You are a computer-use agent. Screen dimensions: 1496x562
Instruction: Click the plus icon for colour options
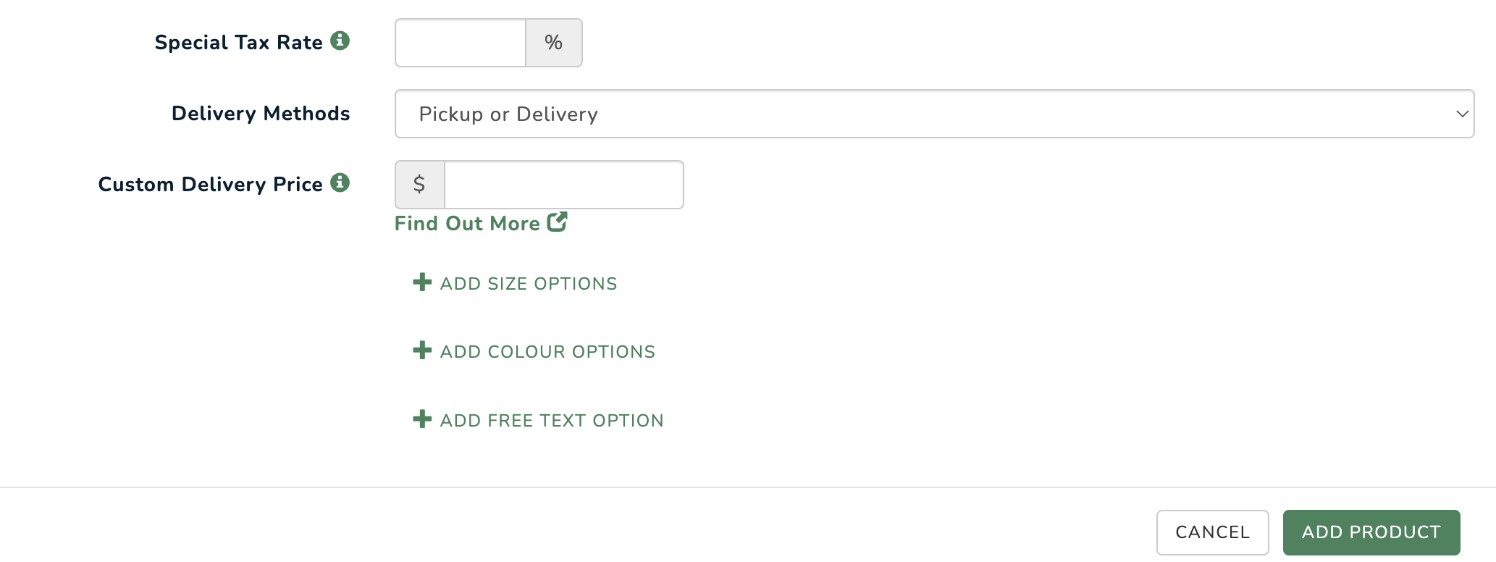click(x=422, y=351)
